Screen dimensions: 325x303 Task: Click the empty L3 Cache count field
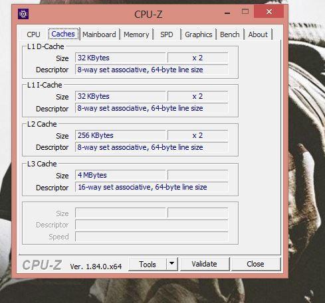click(197, 175)
